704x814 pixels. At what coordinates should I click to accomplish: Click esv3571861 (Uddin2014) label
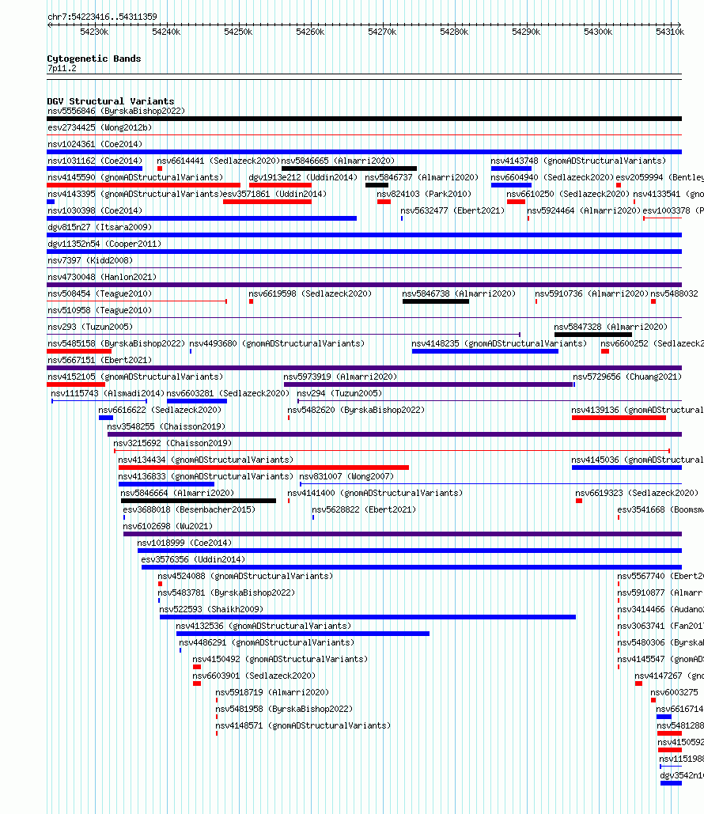point(274,194)
